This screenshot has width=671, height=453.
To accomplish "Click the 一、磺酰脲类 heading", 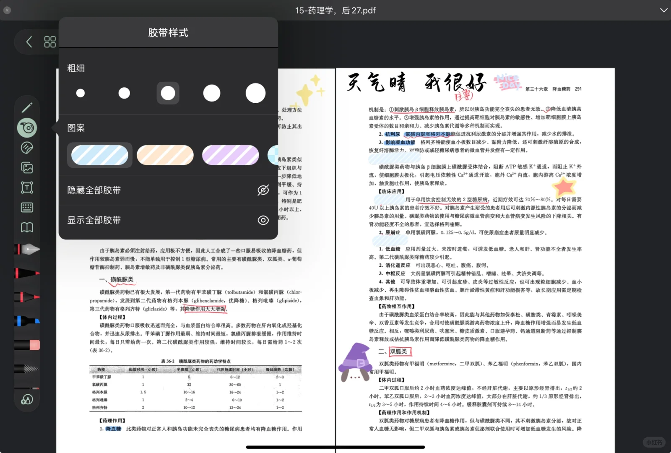I will [116, 280].
